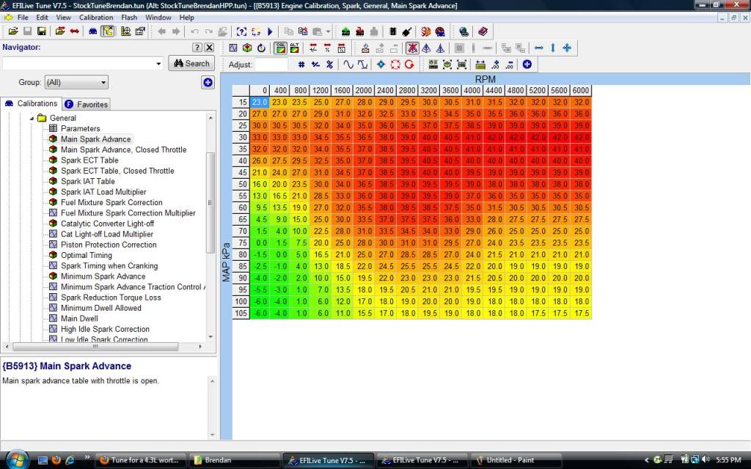Open the dropdown arrow beside the paste icon

tap(328, 32)
